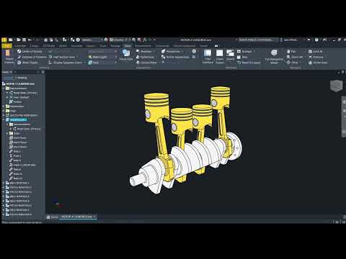The width and height of the screenshot is (346, 259).
Task: Switch to the Assemble ribbon tab
Action: (x=20, y=45)
